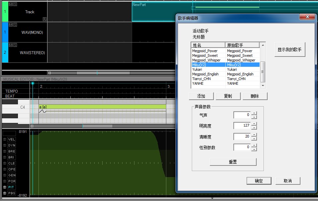Sort singers by the 原始歌手 column header
This screenshot has width=318, height=201.
pos(242,45)
